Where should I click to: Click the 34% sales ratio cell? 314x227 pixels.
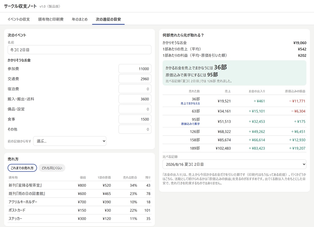point(133,185)
